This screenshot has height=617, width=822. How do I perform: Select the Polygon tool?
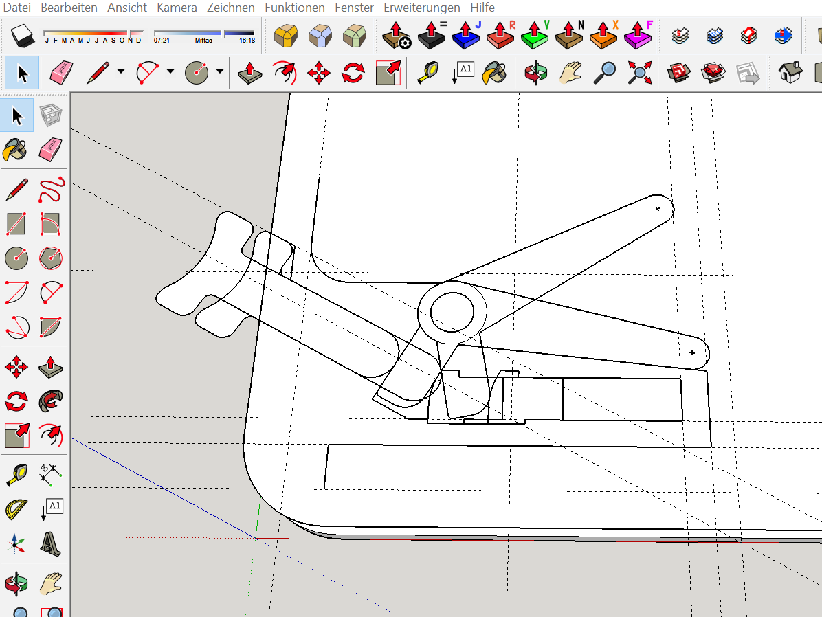(x=51, y=258)
